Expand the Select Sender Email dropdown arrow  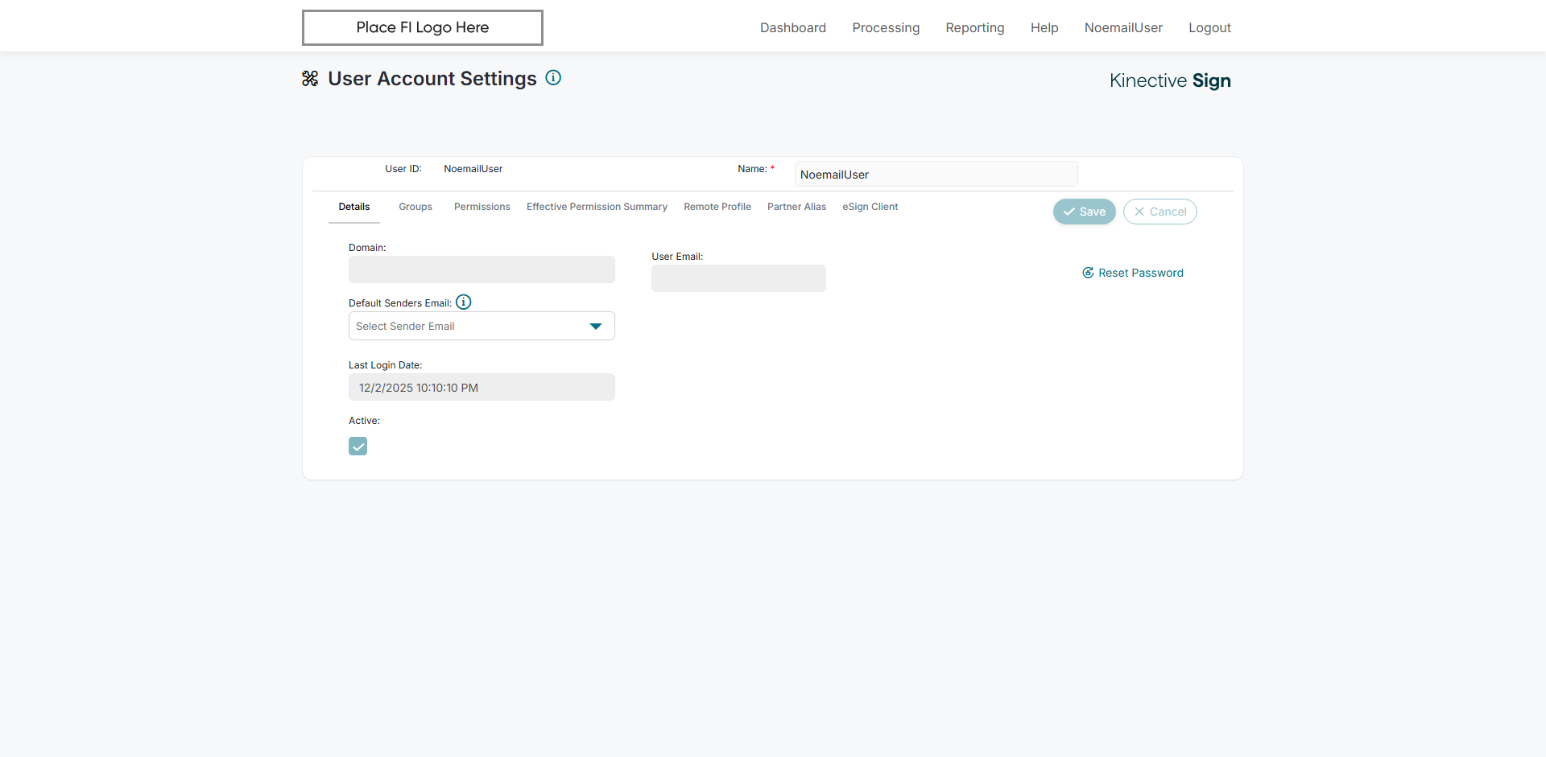pyautogui.click(x=596, y=326)
